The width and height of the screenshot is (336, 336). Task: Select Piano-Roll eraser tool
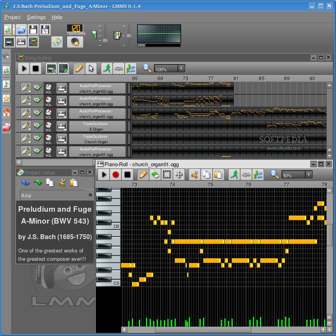click(x=155, y=175)
